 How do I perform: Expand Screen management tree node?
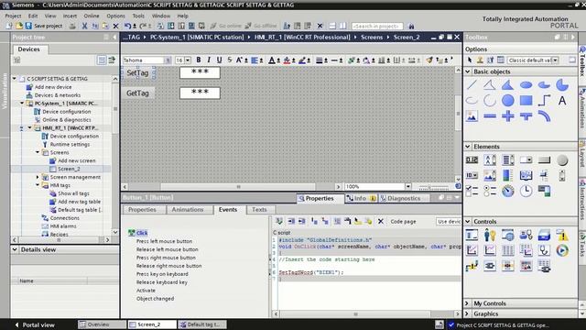point(38,177)
